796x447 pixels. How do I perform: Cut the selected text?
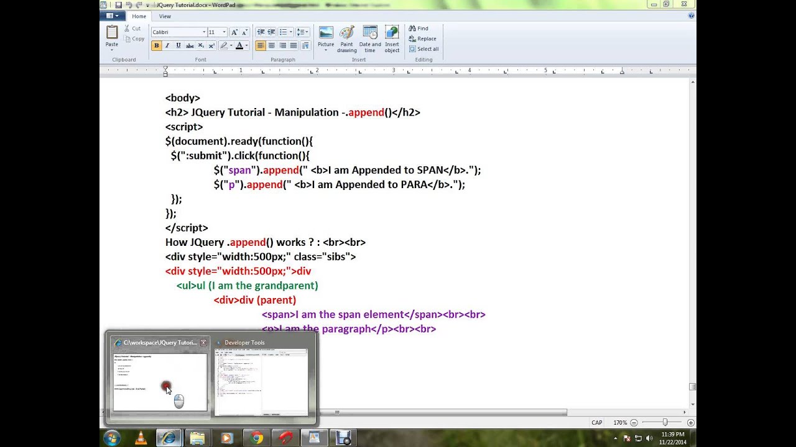pyautogui.click(x=132, y=29)
